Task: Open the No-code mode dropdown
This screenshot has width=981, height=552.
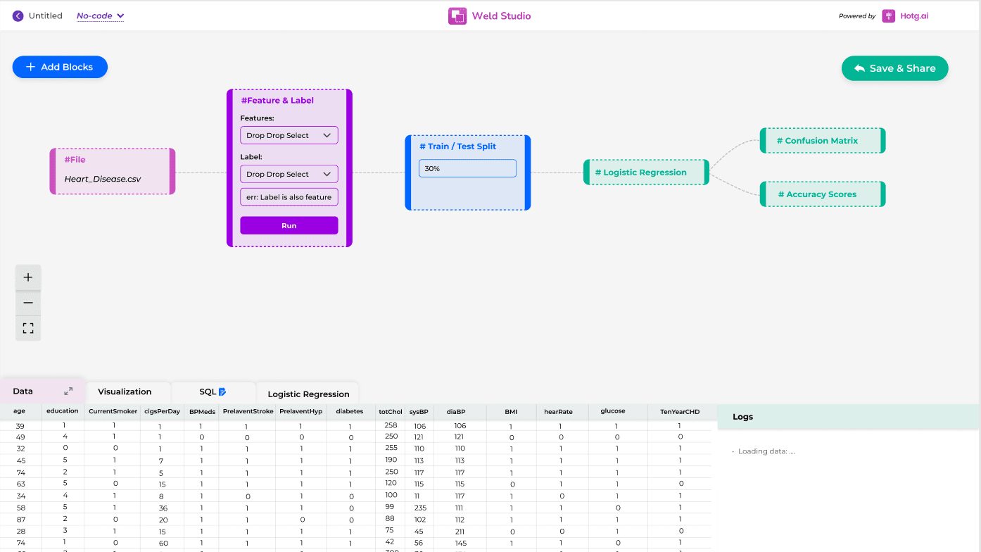Action: (100, 16)
